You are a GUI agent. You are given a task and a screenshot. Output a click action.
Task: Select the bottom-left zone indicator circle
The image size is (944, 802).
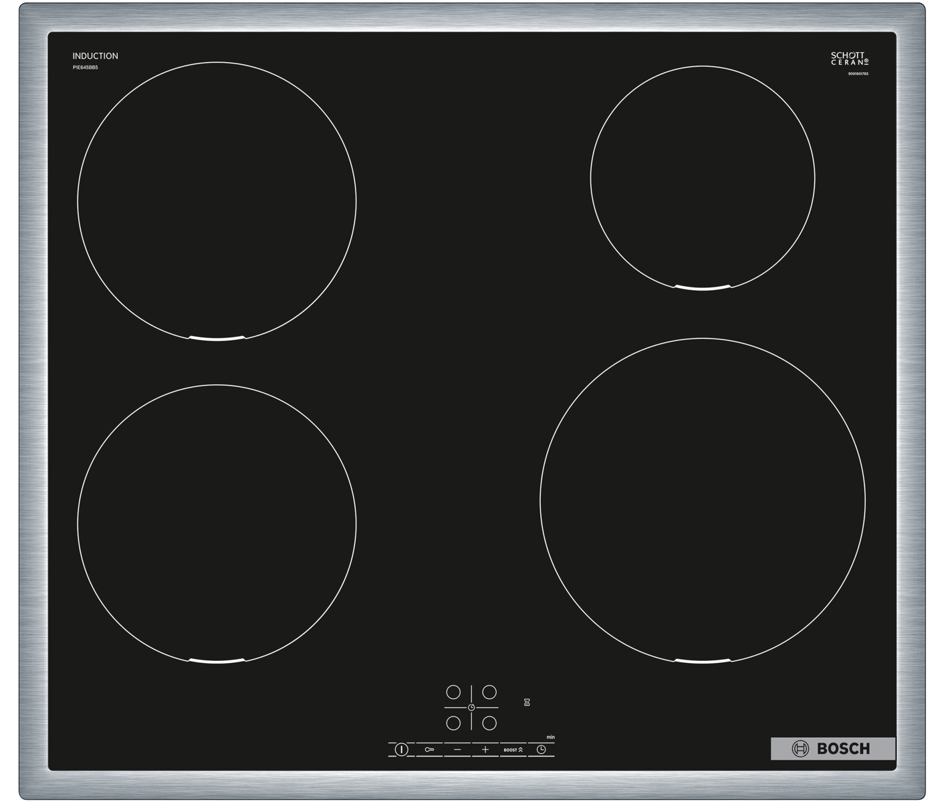coord(453,723)
